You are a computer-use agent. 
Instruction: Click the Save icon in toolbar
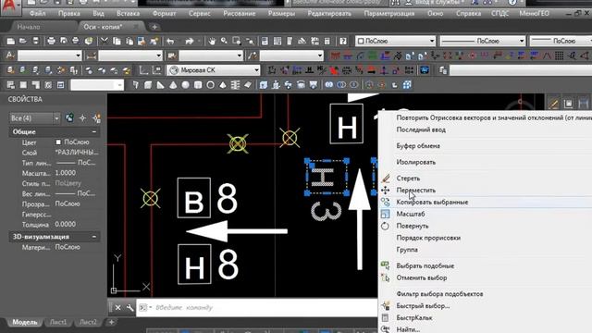(35, 41)
